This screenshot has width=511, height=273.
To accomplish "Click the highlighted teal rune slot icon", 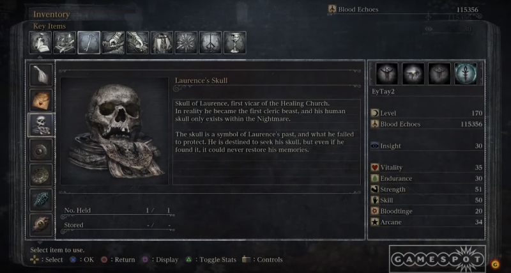I will tap(466, 74).
